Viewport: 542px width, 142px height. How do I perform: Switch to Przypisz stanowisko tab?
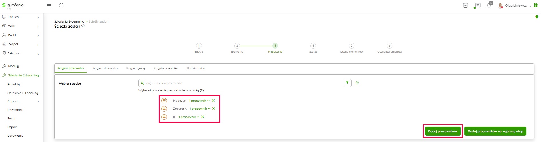[x=105, y=68]
